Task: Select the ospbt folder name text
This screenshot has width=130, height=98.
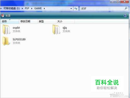Action: click(16, 28)
